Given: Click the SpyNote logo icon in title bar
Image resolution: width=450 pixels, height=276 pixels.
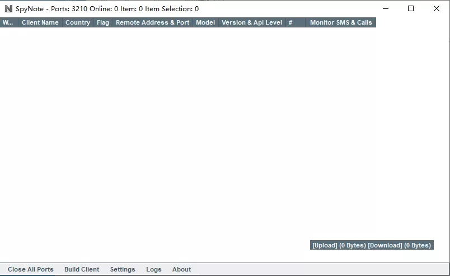Looking at the screenshot, I should click(8, 9).
